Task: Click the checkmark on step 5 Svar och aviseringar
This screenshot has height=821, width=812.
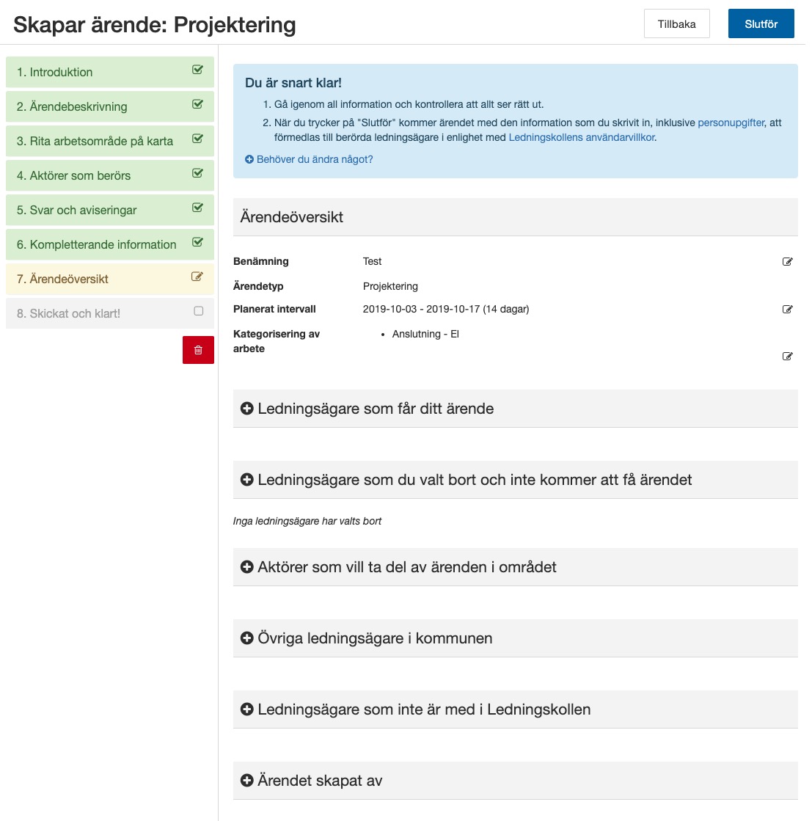Action: click(x=197, y=208)
